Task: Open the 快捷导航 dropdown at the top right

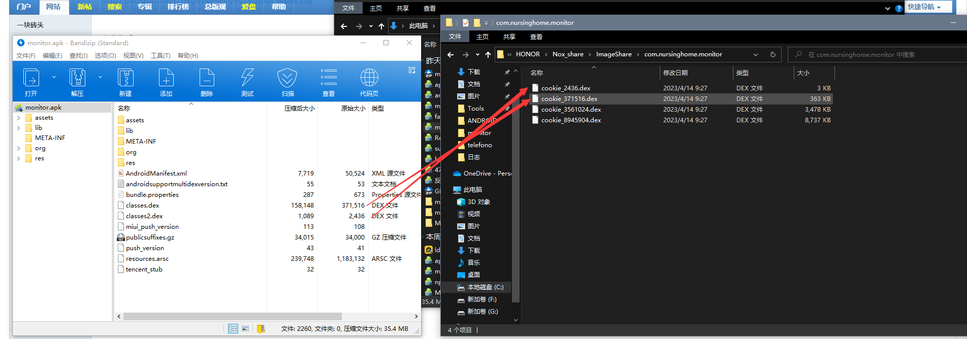Action: (928, 7)
